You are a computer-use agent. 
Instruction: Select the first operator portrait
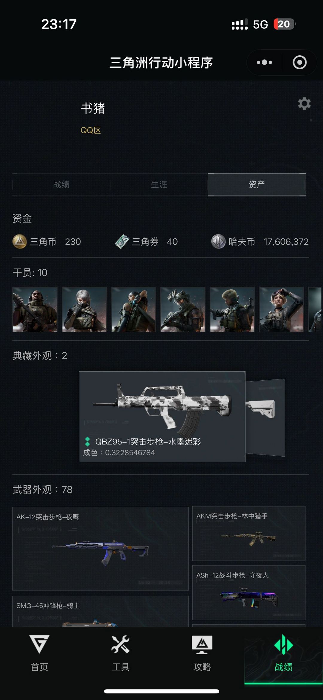[35, 309]
